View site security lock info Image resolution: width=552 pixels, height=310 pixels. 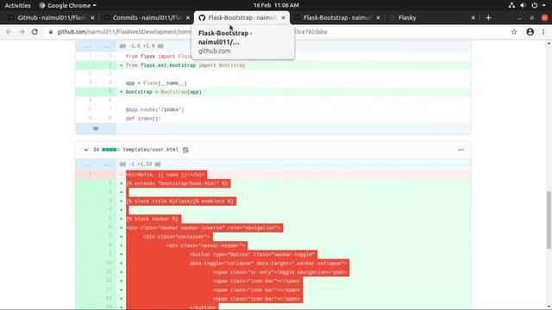(x=51, y=32)
